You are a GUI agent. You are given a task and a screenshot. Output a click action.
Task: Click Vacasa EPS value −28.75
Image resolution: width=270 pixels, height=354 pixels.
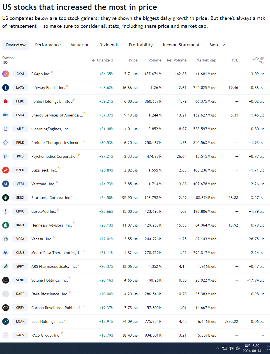(x=256, y=239)
